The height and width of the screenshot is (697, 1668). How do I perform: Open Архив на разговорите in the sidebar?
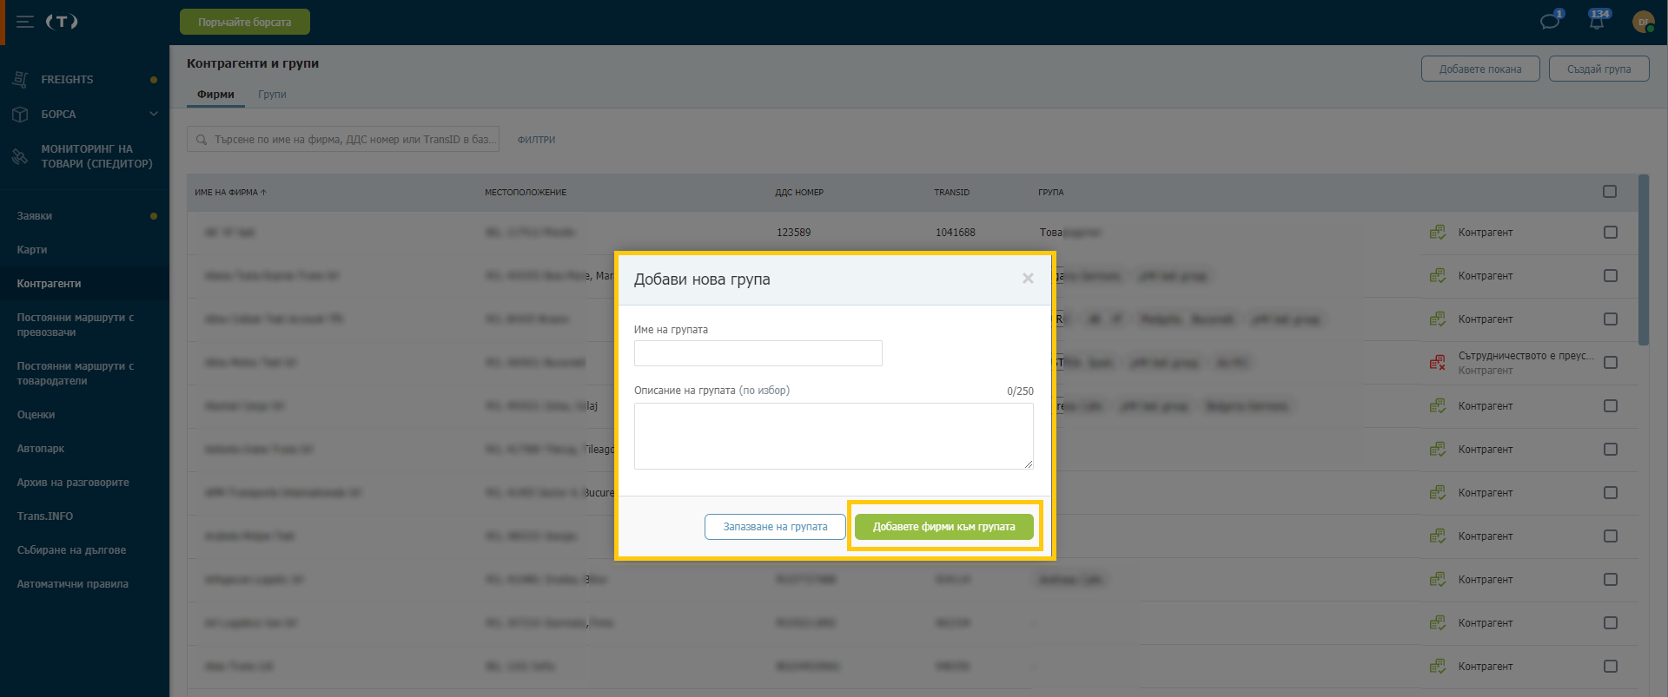coord(73,483)
